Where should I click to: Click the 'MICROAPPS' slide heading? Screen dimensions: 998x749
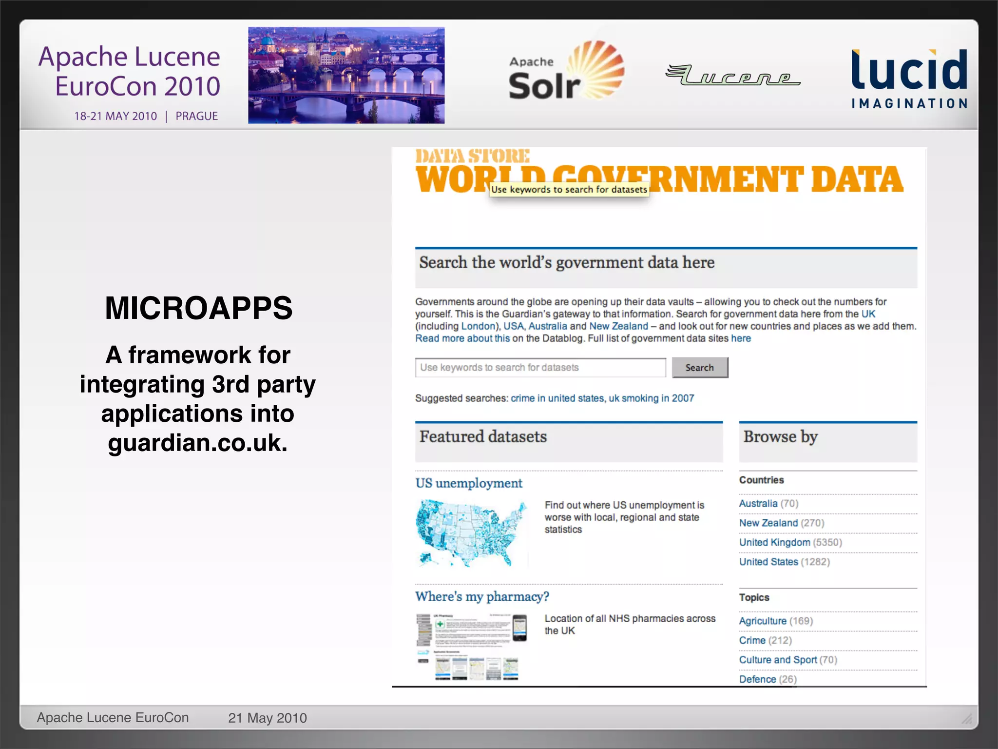pyautogui.click(x=199, y=308)
